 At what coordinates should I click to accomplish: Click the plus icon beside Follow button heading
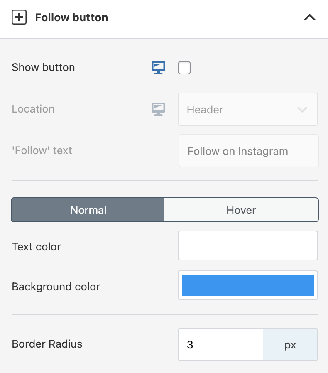pyautogui.click(x=19, y=17)
